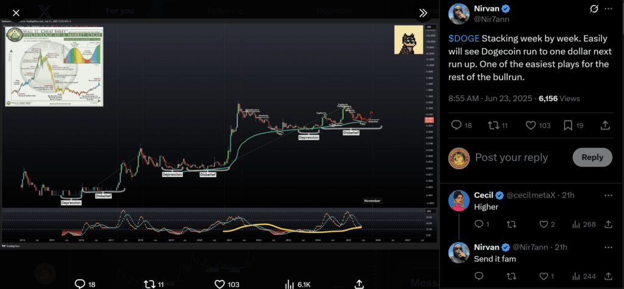The image size is (624, 289).
Task: Open the 6,156 Views count
Action: [x=559, y=99]
